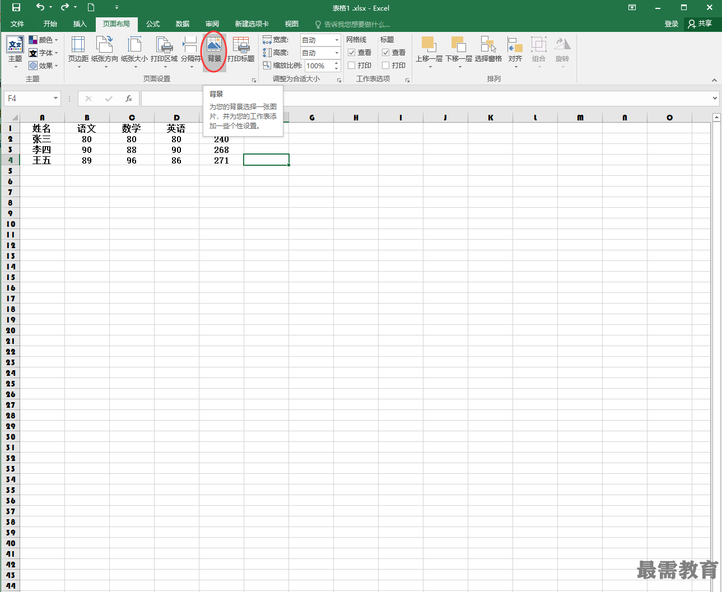
Task: Select cell containing 张三
Action: tap(42, 139)
